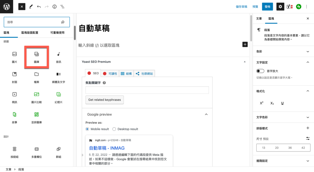
Task: Focus the block search field
Action: (37, 22)
